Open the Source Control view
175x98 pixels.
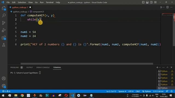tap(4, 23)
